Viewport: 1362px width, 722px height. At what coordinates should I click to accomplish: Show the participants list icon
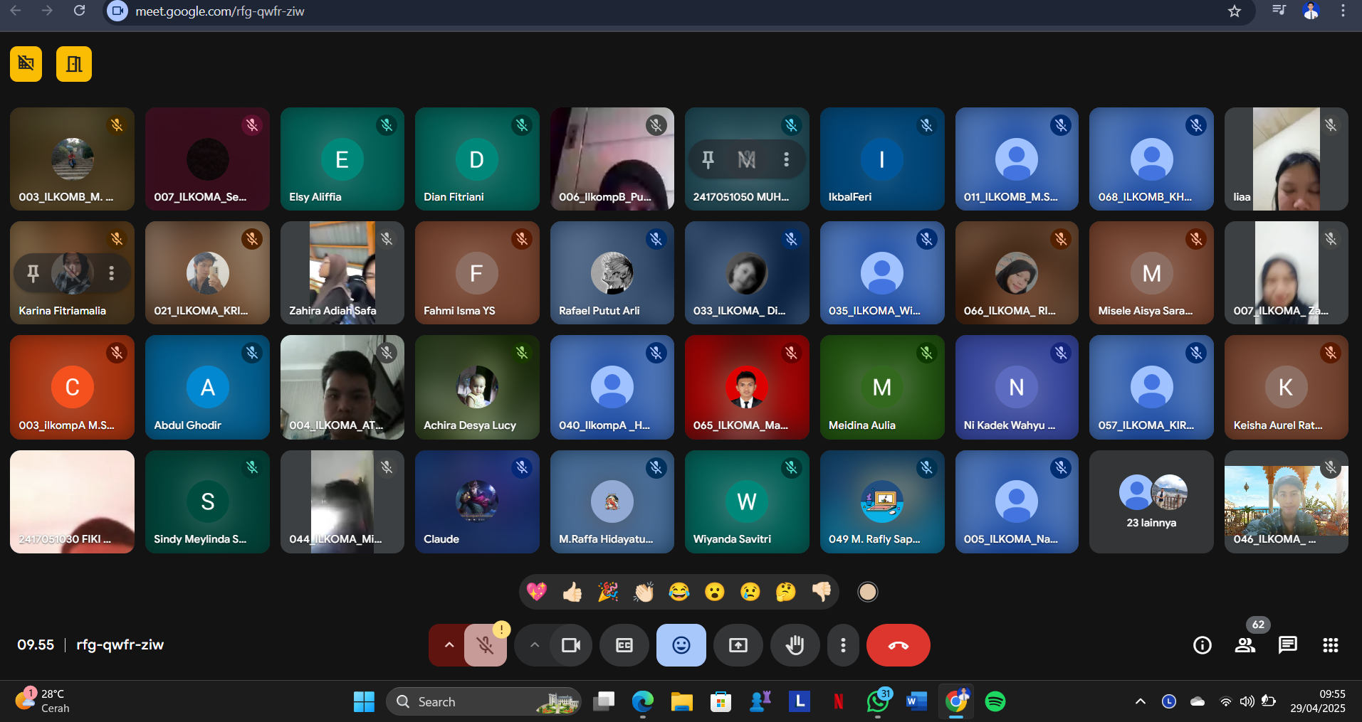click(1245, 645)
